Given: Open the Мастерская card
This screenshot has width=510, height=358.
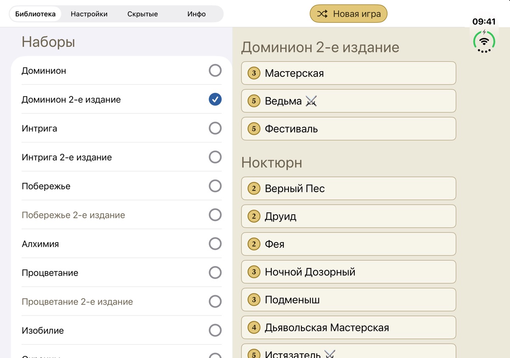Looking at the screenshot, I should coord(348,73).
